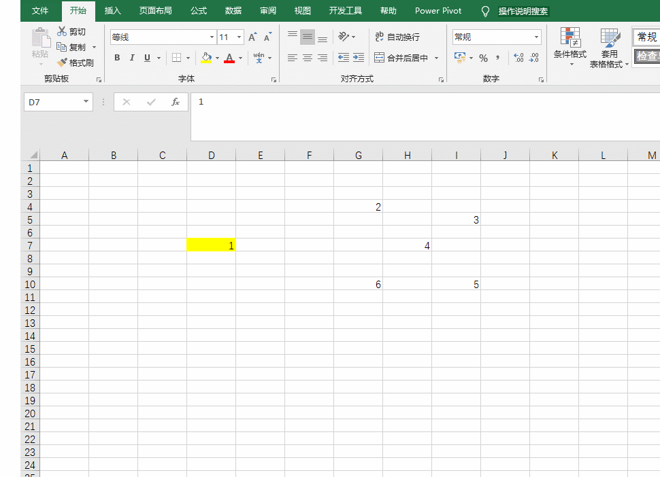The image size is (660, 477).
Task: Open the font name 等线 dropdown
Action: (x=212, y=37)
